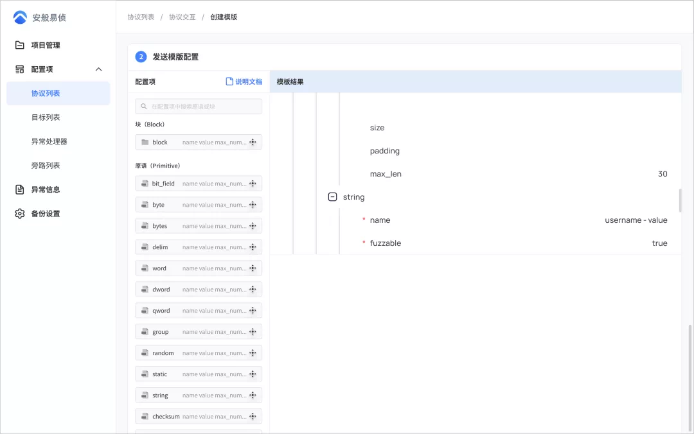
Task: Click the fuzzable value true
Action: pos(659,243)
